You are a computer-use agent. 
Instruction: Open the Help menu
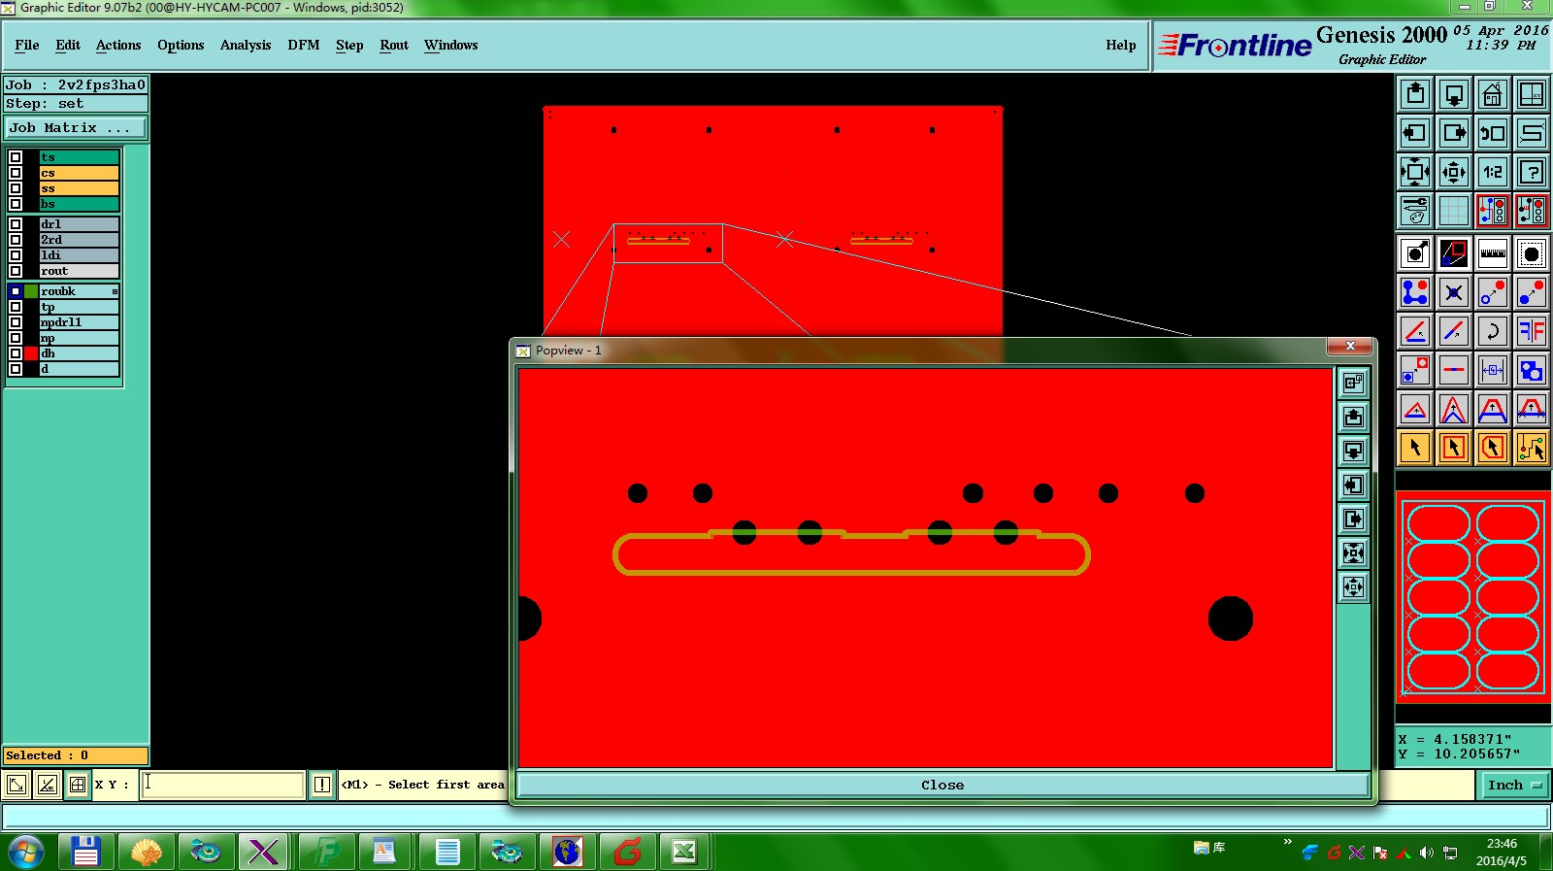click(x=1121, y=45)
